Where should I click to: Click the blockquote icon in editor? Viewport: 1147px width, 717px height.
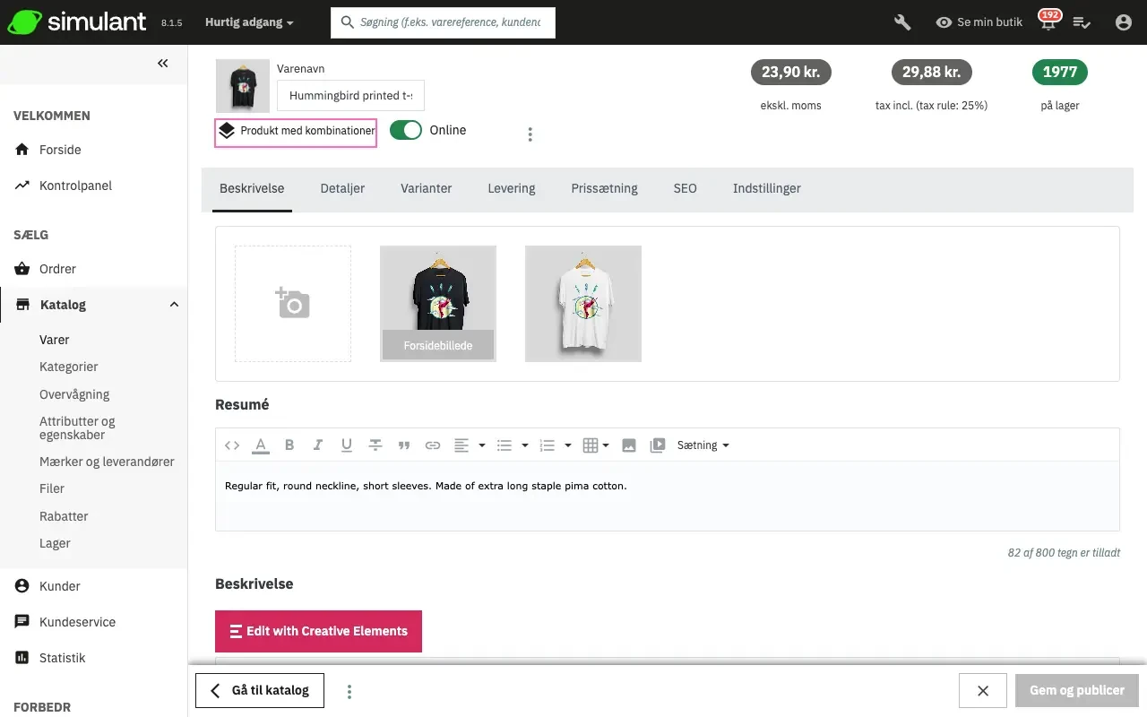click(404, 445)
